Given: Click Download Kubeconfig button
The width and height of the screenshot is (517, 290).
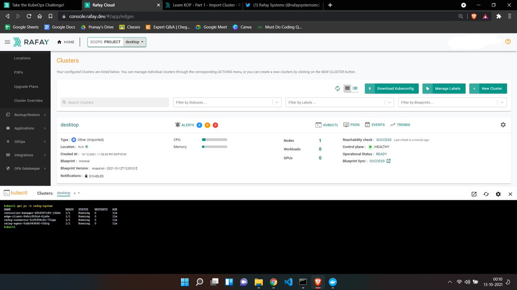Looking at the screenshot, I should (392, 89).
